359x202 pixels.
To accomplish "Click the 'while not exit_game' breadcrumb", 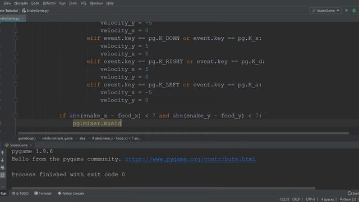I will tap(57, 139).
